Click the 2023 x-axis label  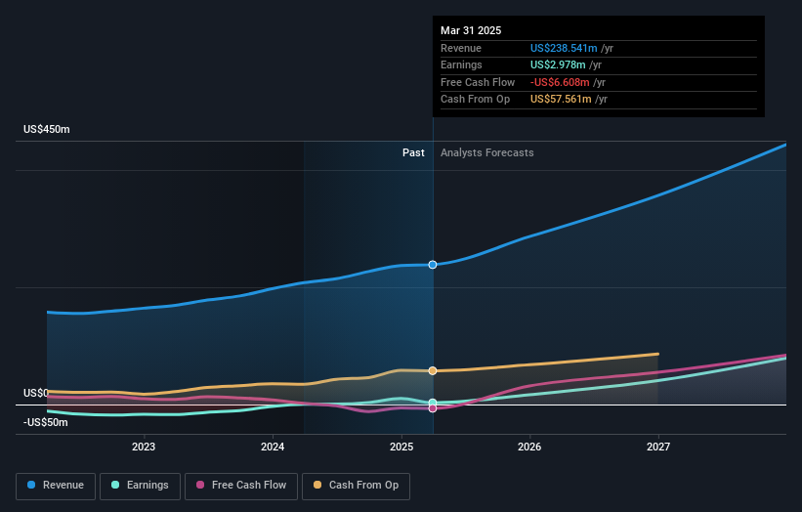144,447
